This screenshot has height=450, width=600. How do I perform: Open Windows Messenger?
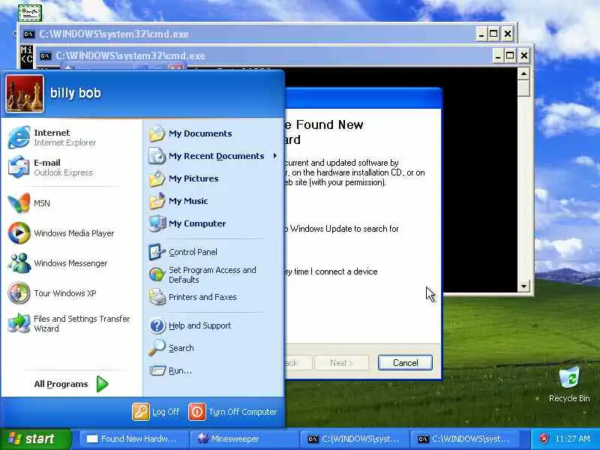click(x=71, y=263)
